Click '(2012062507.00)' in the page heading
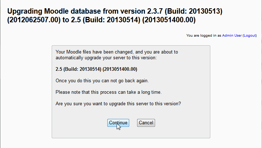 tap(32, 21)
